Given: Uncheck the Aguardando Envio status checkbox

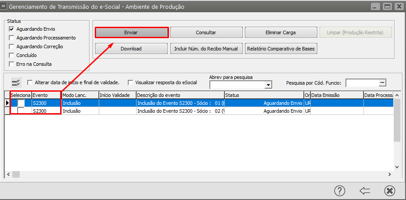Looking at the screenshot, I should [x=12, y=29].
